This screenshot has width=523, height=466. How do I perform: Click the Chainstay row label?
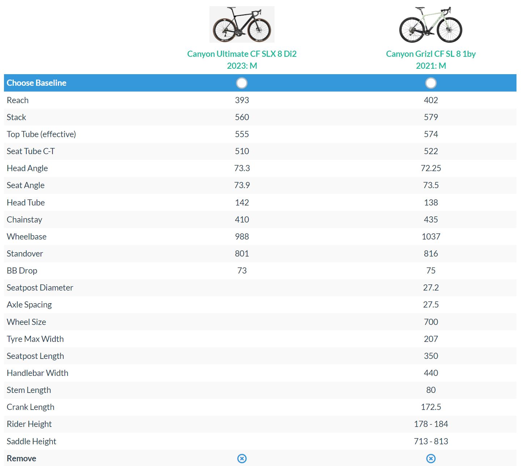pyautogui.click(x=25, y=220)
